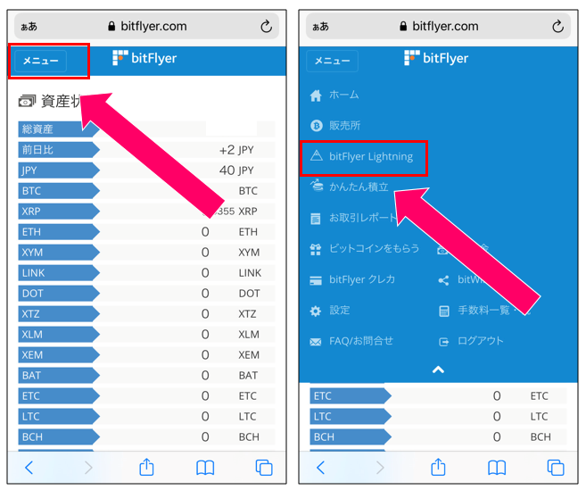Click the bitFlyer logo in right screenshot
The height and width of the screenshot is (490, 586).
(436, 58)
